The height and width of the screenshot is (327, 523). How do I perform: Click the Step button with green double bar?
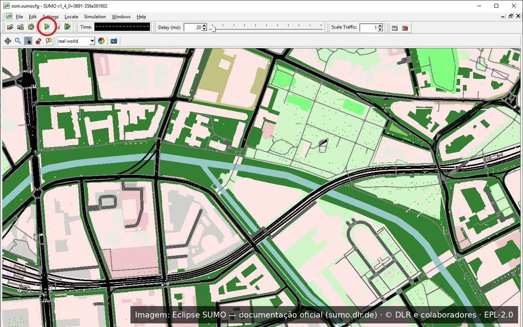(68, 27)
